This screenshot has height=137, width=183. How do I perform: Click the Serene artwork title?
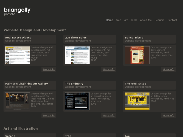coord(10,136)
